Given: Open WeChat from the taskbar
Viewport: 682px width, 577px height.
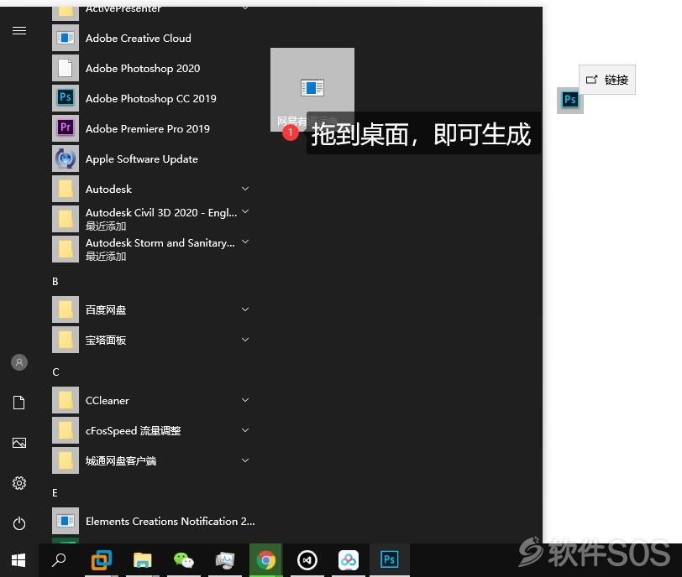Looking at the screenshot, I should point(184,560).
